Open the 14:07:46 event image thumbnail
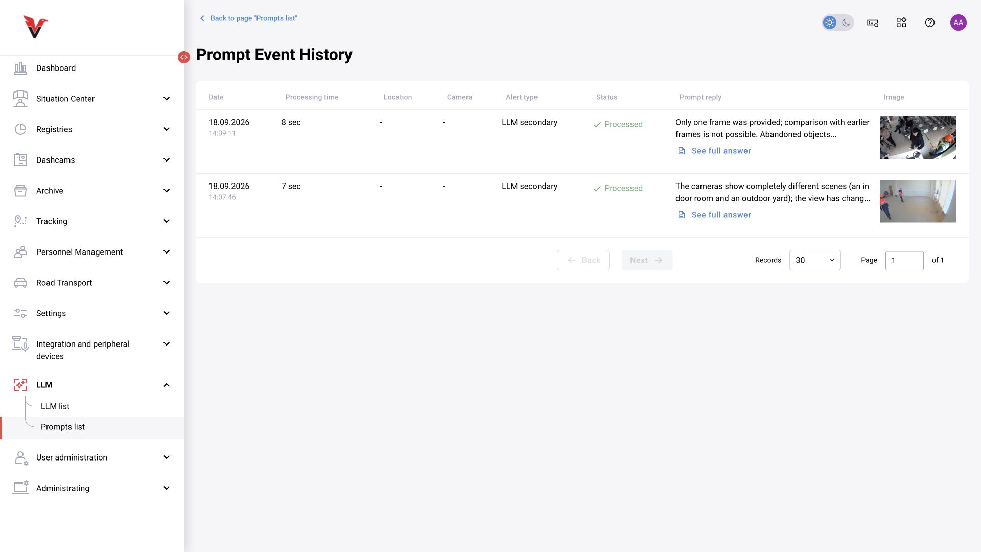Viewport: 981px width, 552px height. click(x=918, y=201)
